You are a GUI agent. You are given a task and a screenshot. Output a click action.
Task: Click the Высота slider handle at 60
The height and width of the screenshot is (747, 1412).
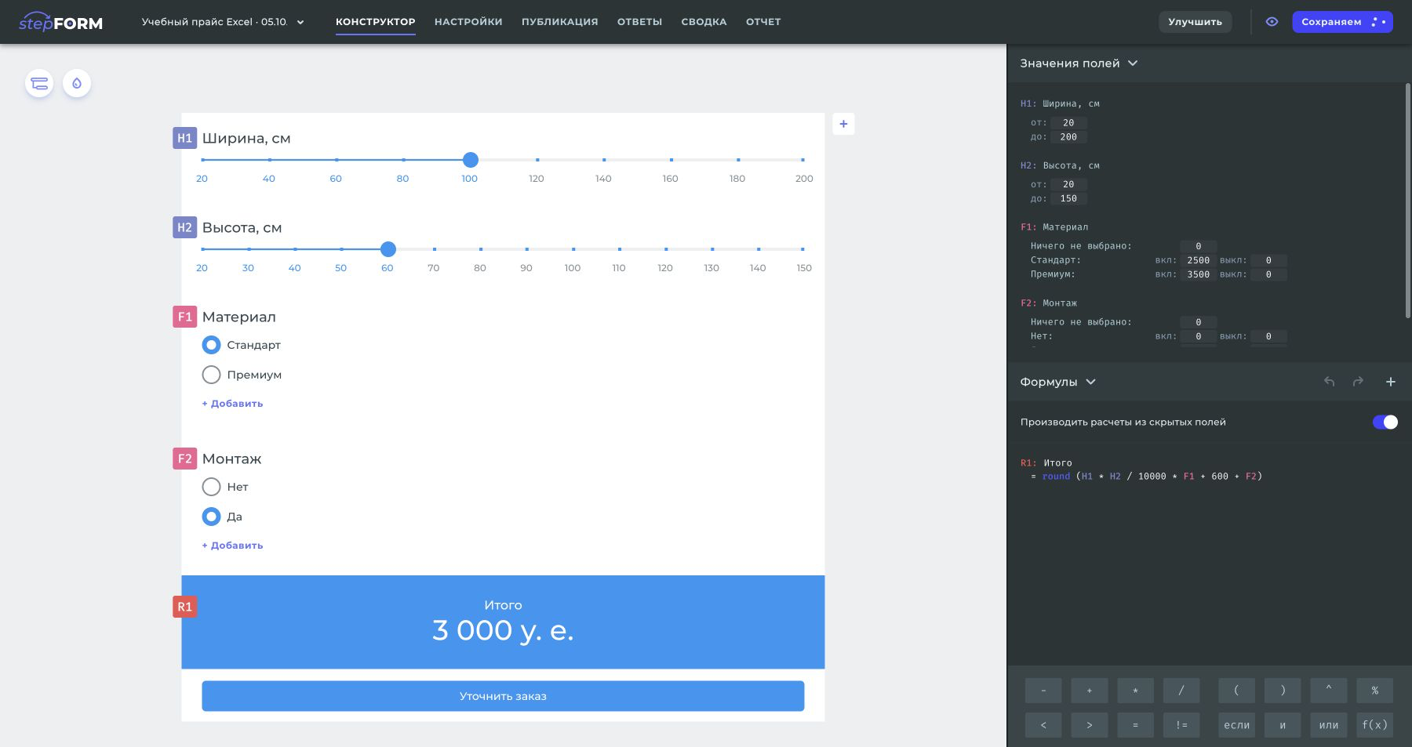388,249
